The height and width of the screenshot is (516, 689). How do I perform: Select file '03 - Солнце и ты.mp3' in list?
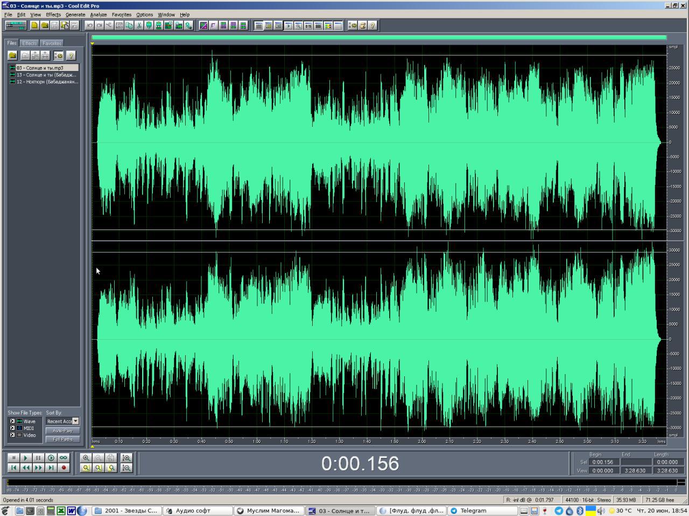pyautogui.click(x=44, y=68)
